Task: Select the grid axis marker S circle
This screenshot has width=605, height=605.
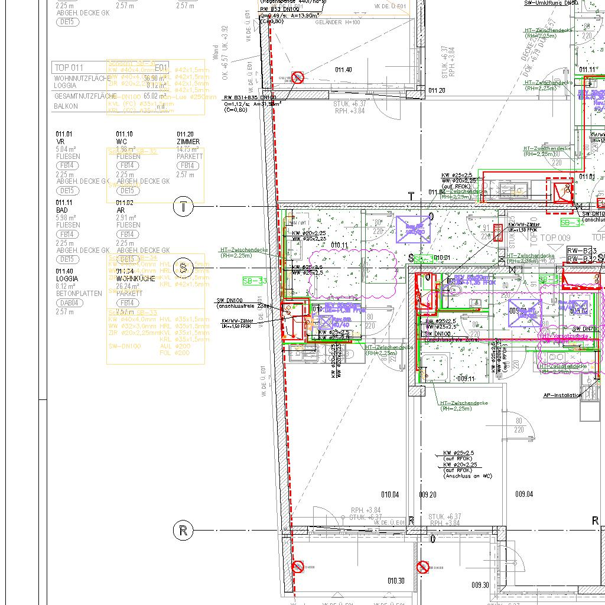Action: [183, 268]
